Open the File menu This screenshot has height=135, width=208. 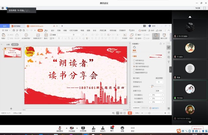click(6, 30)
